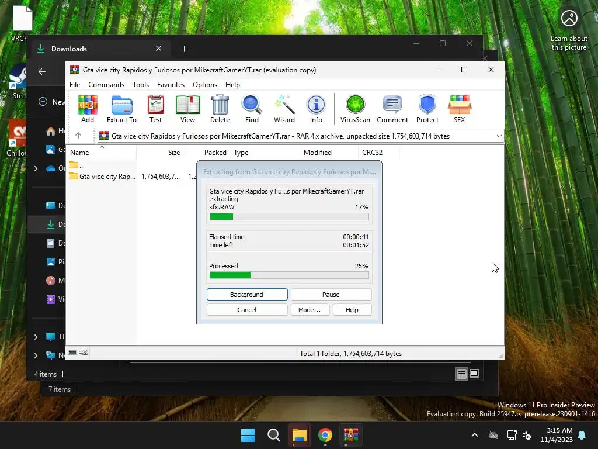Viewport: 598px width, 449px height.
Task: Open the Commands menu
Action: coord(106,85)
